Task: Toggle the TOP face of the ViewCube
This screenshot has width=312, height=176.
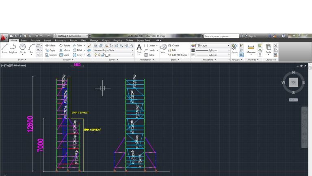Action: point(293,82)
